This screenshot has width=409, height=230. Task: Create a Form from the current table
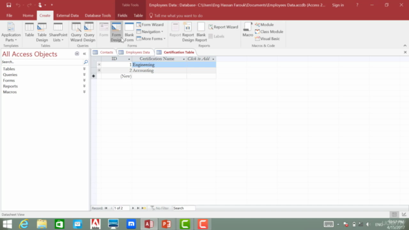click(x=104, y=30)
